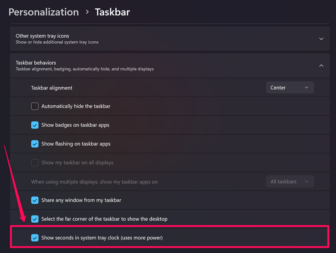Go back to Personalization settings breadcrumb
Screen dimensions: 336x253
[44, 12]
